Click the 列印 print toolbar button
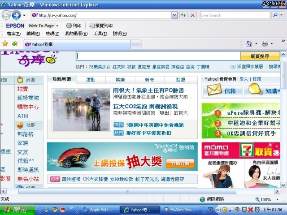Viewport: 287px width, 215px height. pos(74,26)
